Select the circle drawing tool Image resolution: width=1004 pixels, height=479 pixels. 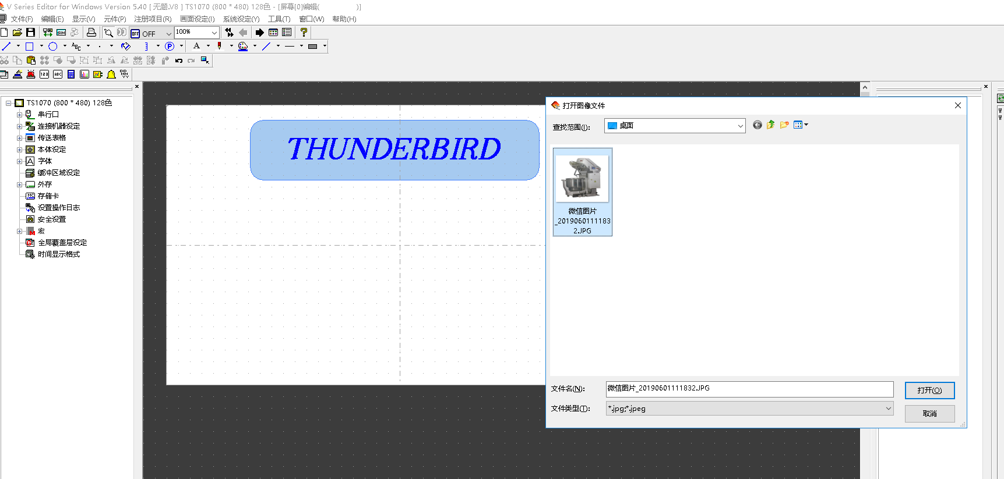(x=53, y=47)
